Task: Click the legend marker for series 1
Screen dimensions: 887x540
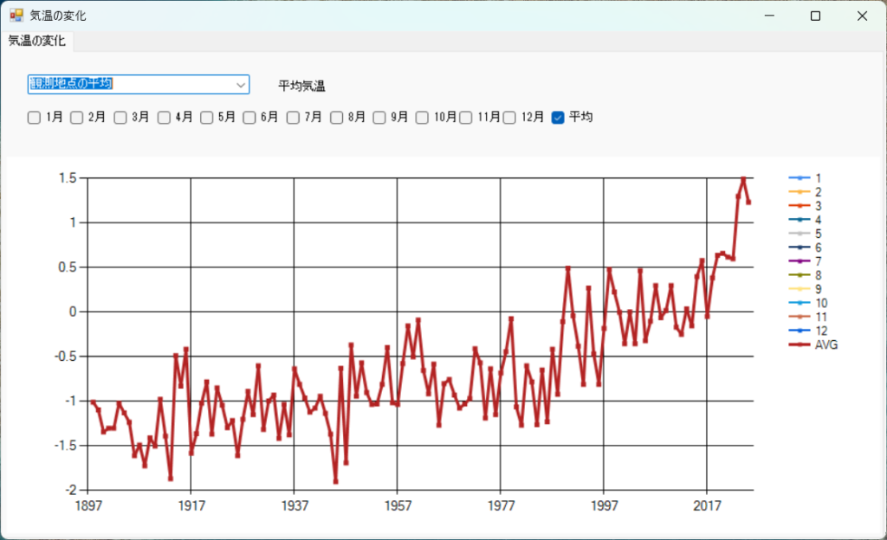Action: click(799, 178)
